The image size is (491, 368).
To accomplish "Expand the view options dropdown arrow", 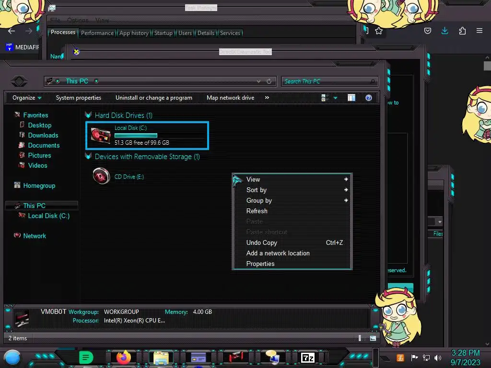I will [x=335, y=98].
